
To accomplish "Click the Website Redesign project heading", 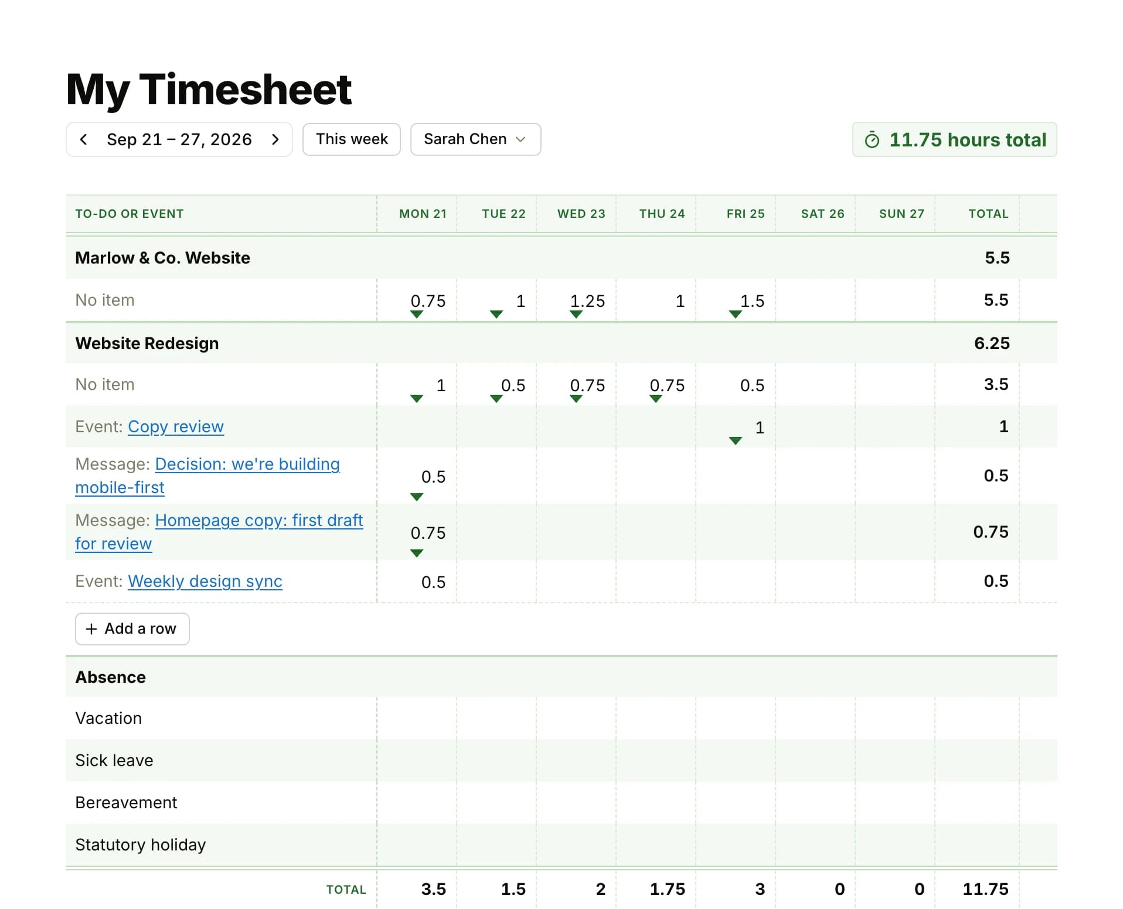I will [x=147, y=343].
